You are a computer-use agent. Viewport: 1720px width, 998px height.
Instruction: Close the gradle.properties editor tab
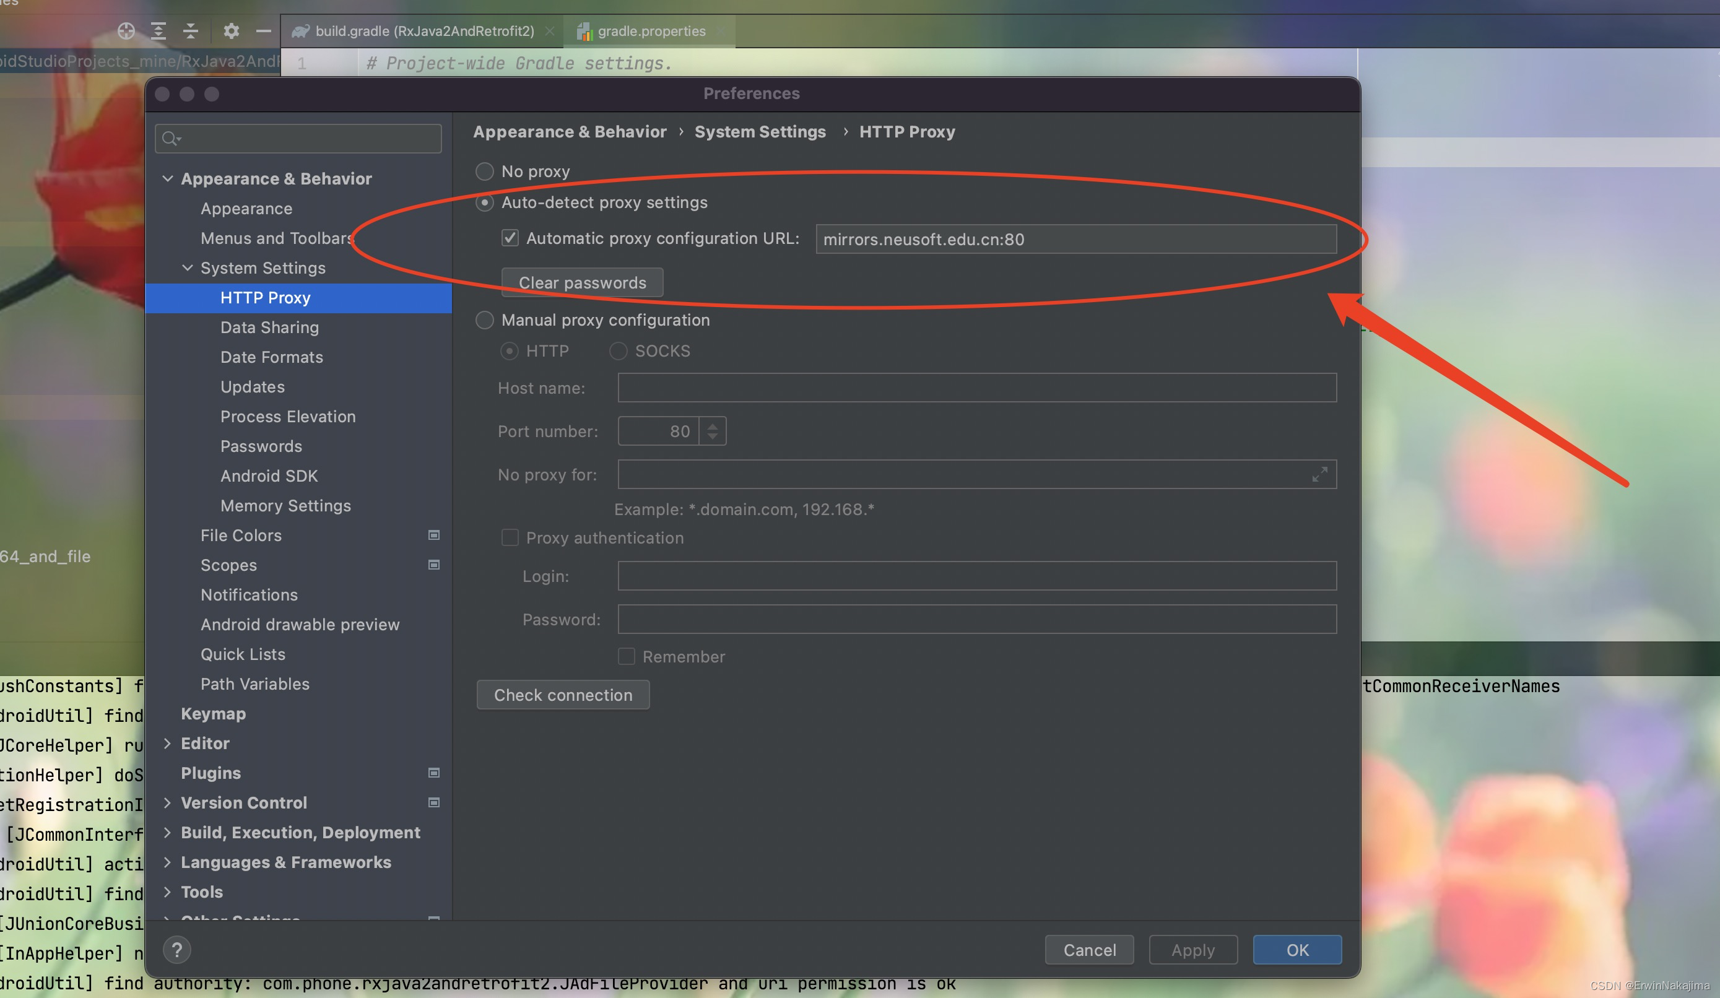click(x=721, y=32)
